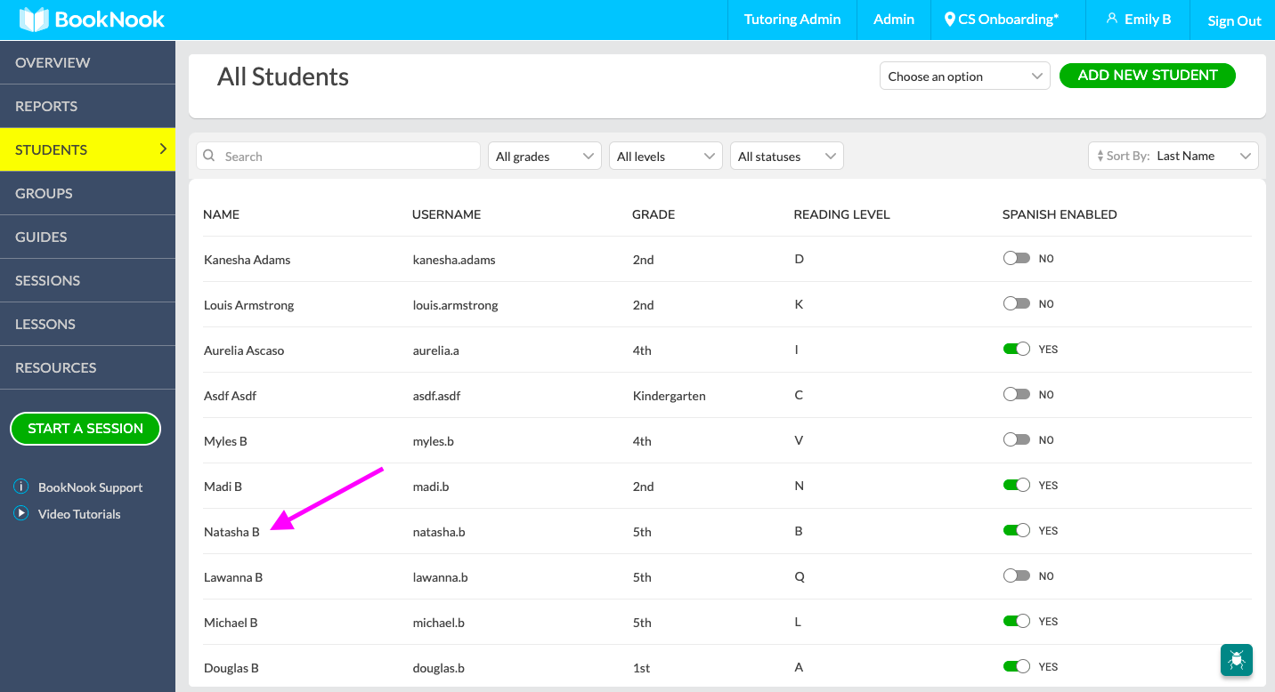Click the search magnifier icon
Image resolution: width=1275 pixels, height=692 pixels.
tap(208, 155)
